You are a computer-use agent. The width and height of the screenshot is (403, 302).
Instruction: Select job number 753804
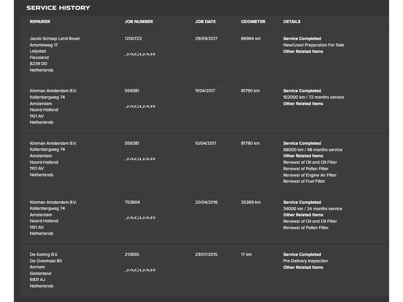click(132, 202)
